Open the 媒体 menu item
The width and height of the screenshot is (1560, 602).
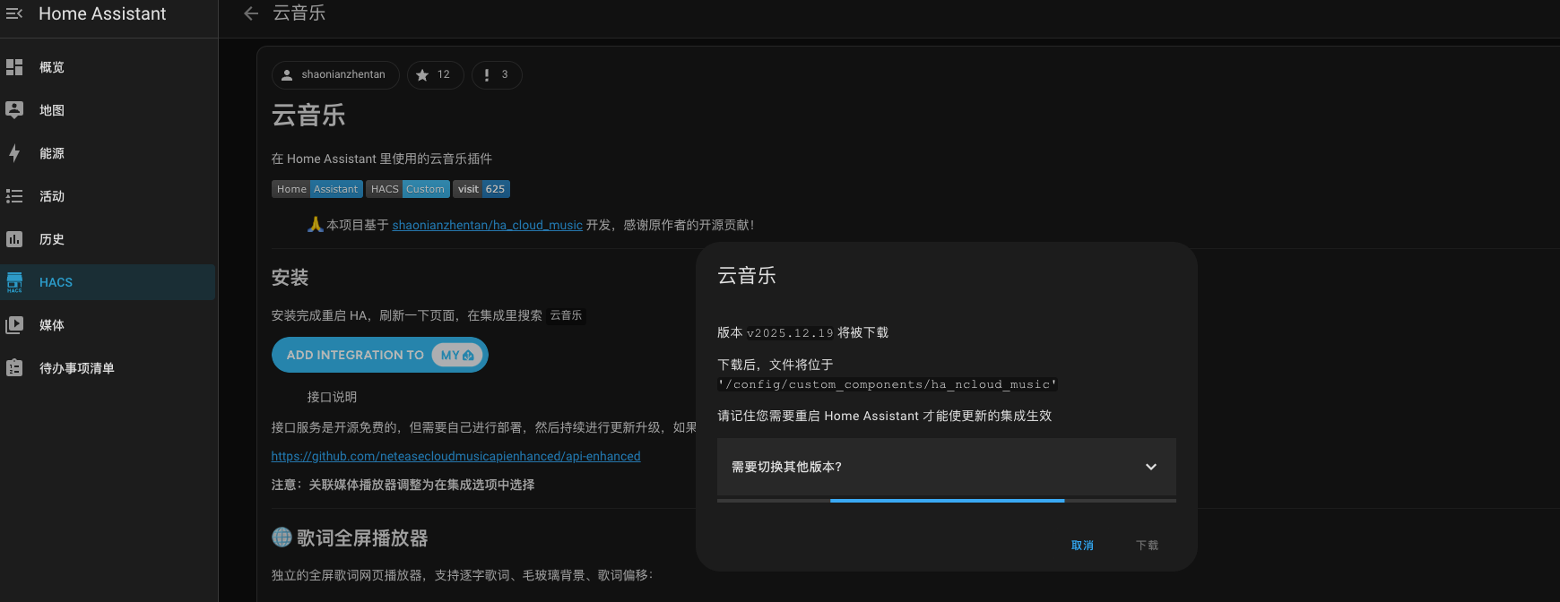108,325
